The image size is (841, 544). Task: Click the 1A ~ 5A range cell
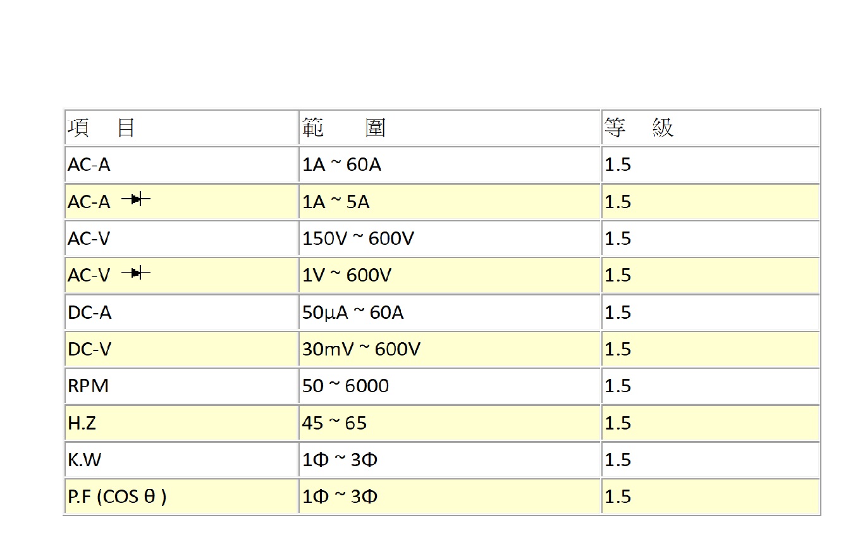click(x=336, y=202)
